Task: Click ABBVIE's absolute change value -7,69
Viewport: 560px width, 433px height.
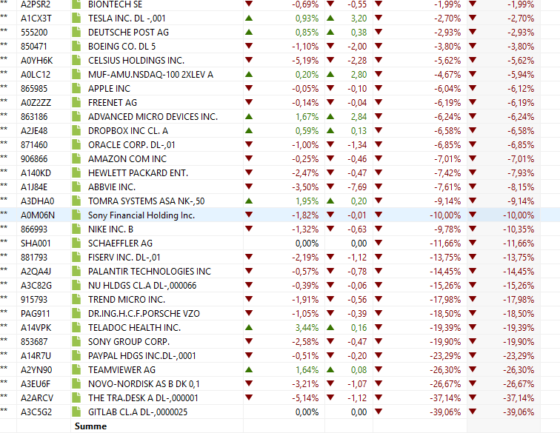Action: click(357, 187)
